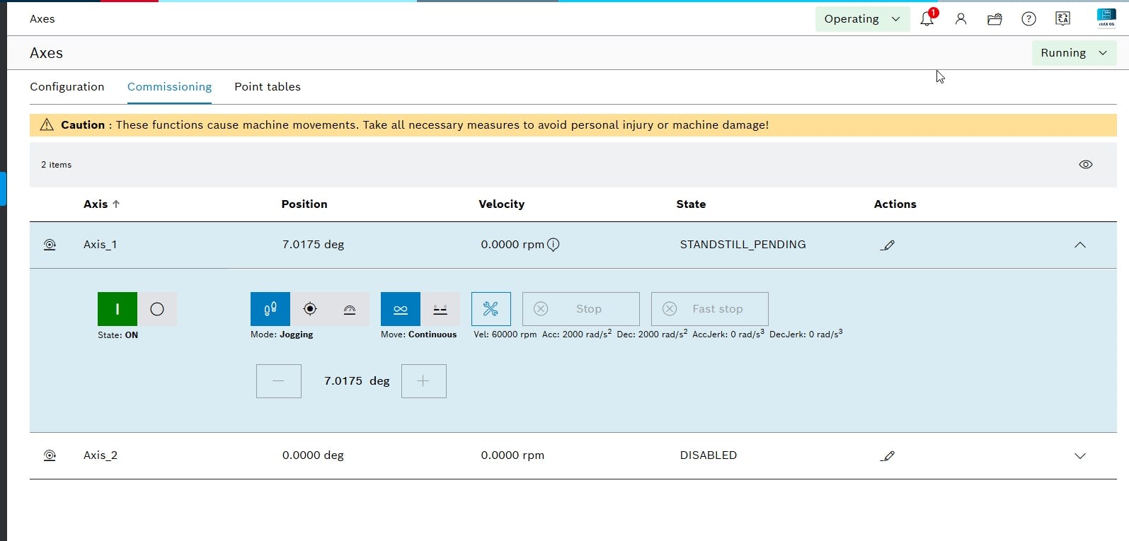This screenshot has width=1129, height=541.
Task: Click the Acc: 2000 rad/s² value
Action: (577, 334)
